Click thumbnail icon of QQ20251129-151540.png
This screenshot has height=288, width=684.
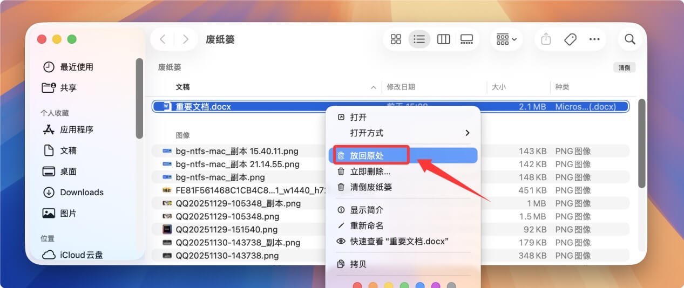tap(167, 229)
